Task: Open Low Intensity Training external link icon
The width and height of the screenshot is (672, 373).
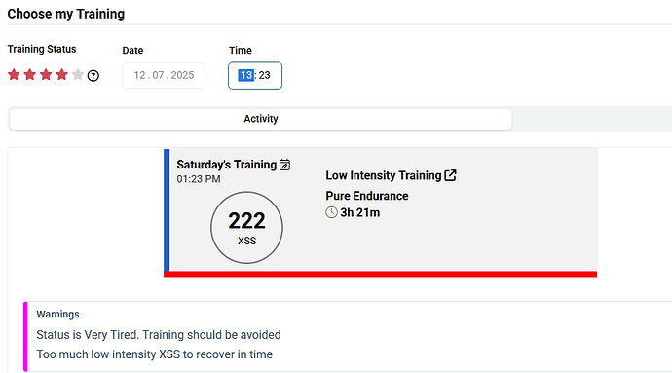Action: 450,175
